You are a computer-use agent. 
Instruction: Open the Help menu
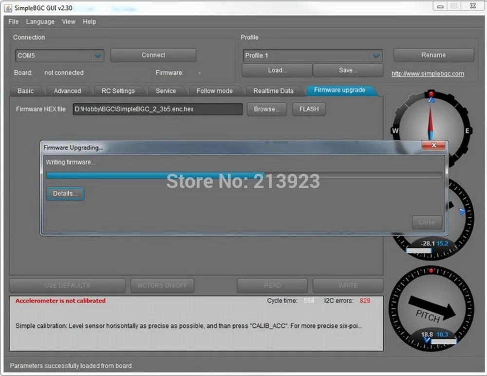tap(90, 22)
